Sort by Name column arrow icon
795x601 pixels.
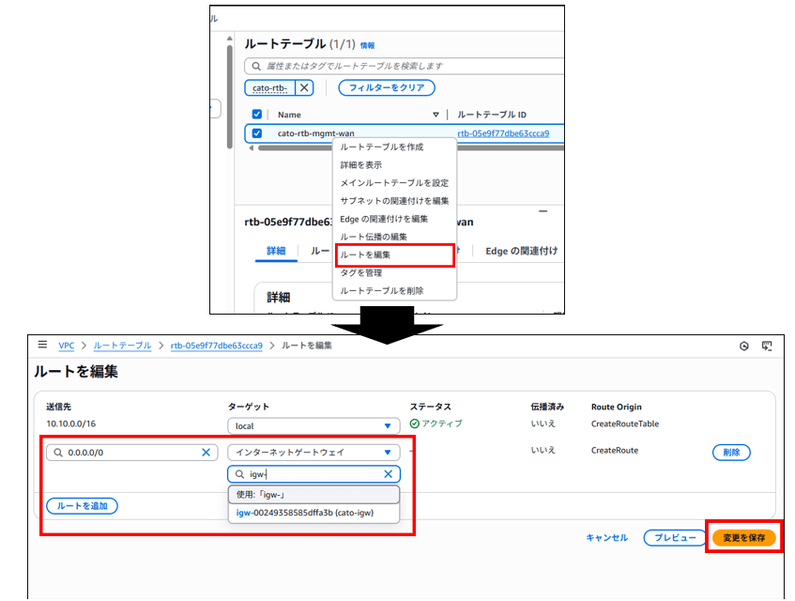tap(436, 115)
